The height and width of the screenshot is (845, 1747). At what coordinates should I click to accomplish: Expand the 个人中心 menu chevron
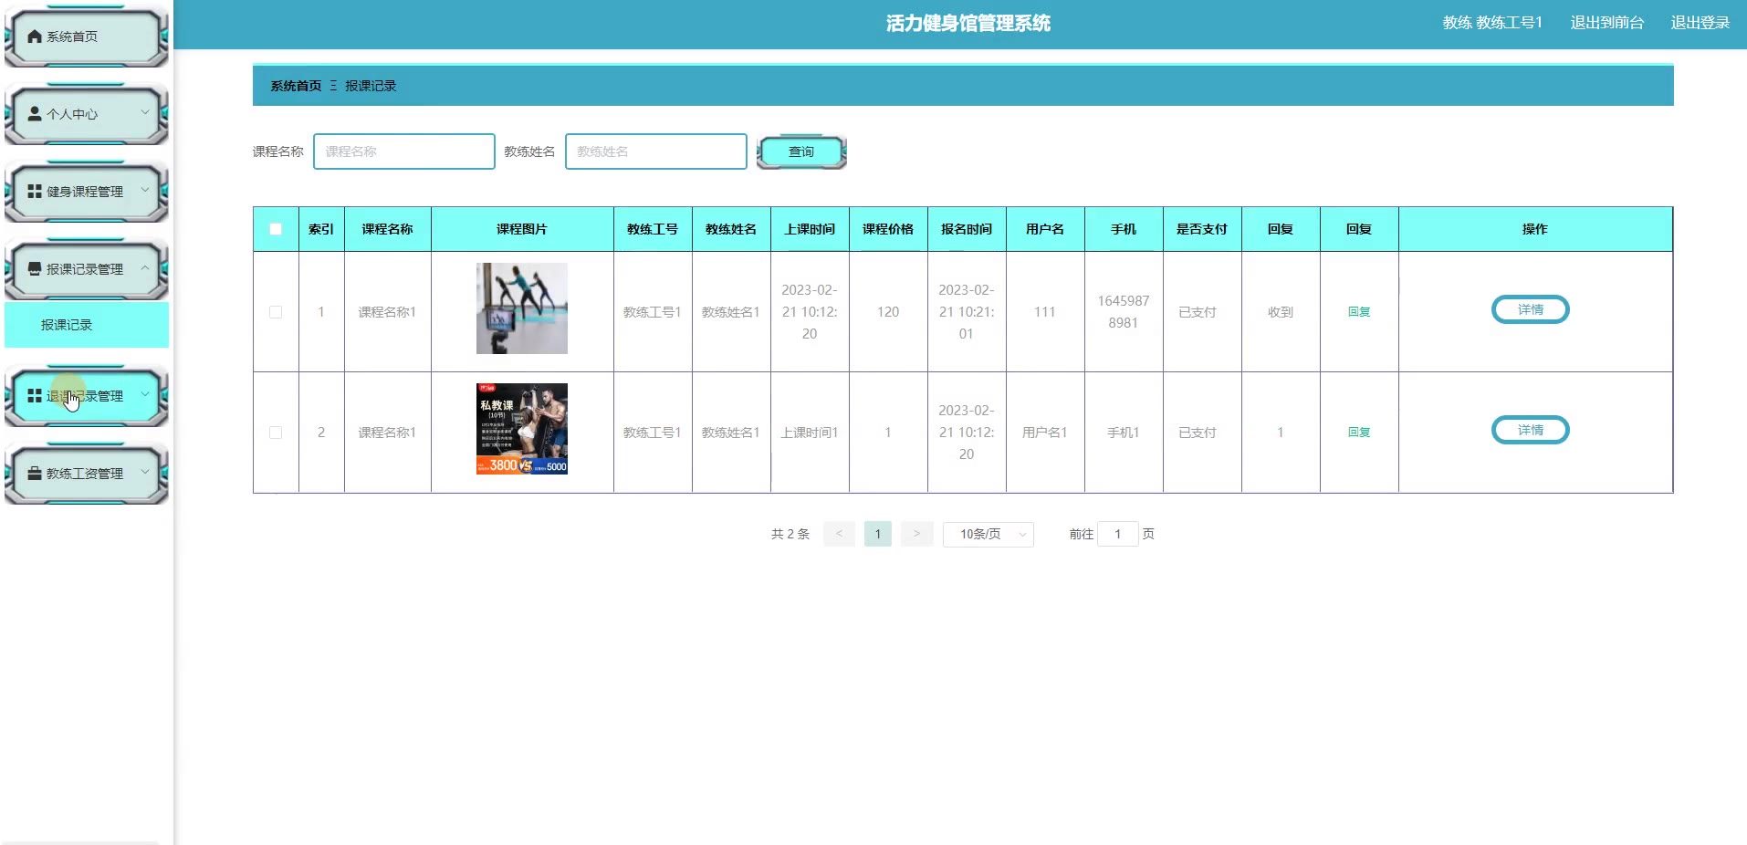[144, 113]
